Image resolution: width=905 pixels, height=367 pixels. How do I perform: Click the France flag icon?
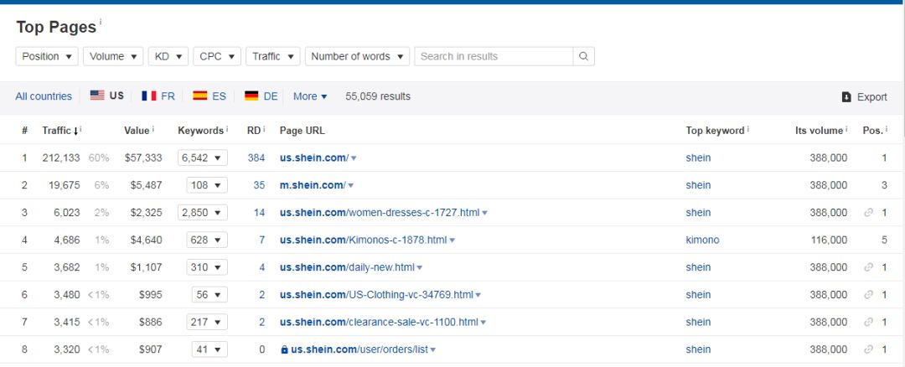149,96
